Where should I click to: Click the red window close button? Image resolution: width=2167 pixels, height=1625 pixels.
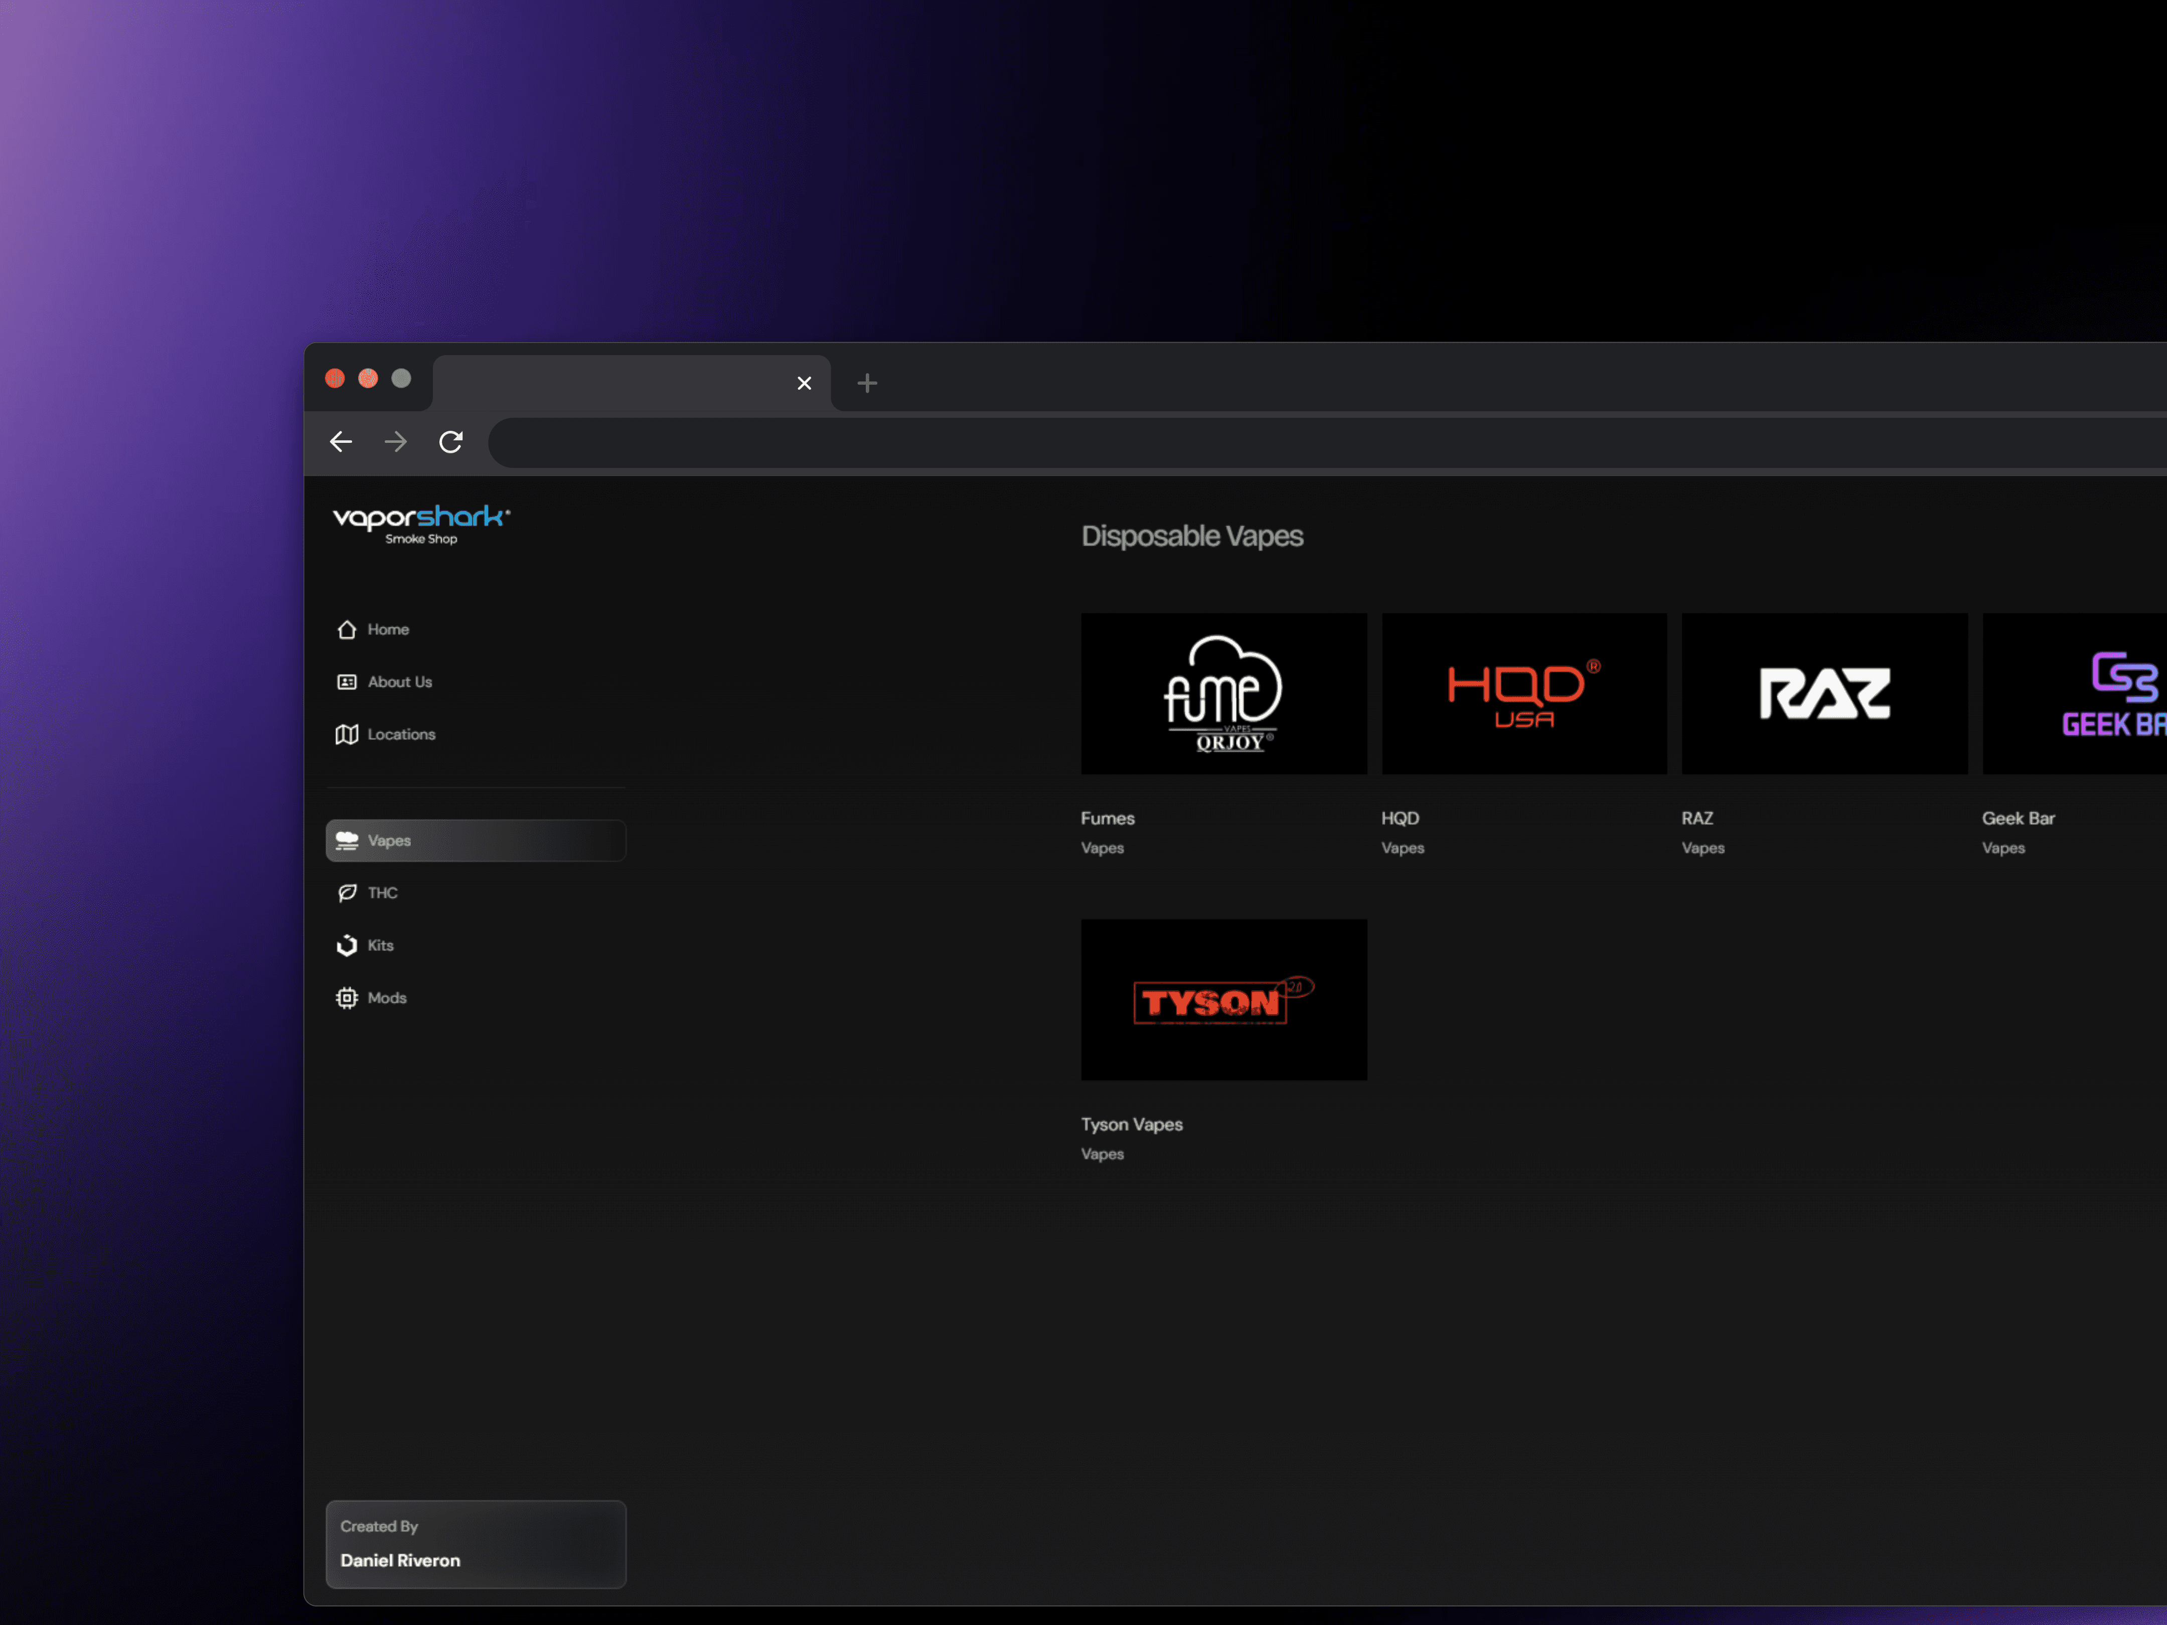point(335,378)
